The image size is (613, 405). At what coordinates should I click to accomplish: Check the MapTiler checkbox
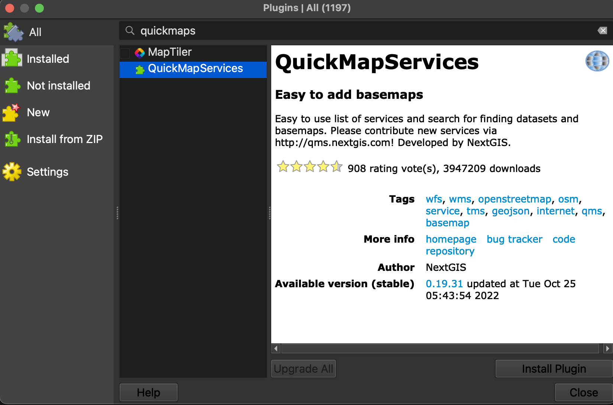tap(125, 52)
